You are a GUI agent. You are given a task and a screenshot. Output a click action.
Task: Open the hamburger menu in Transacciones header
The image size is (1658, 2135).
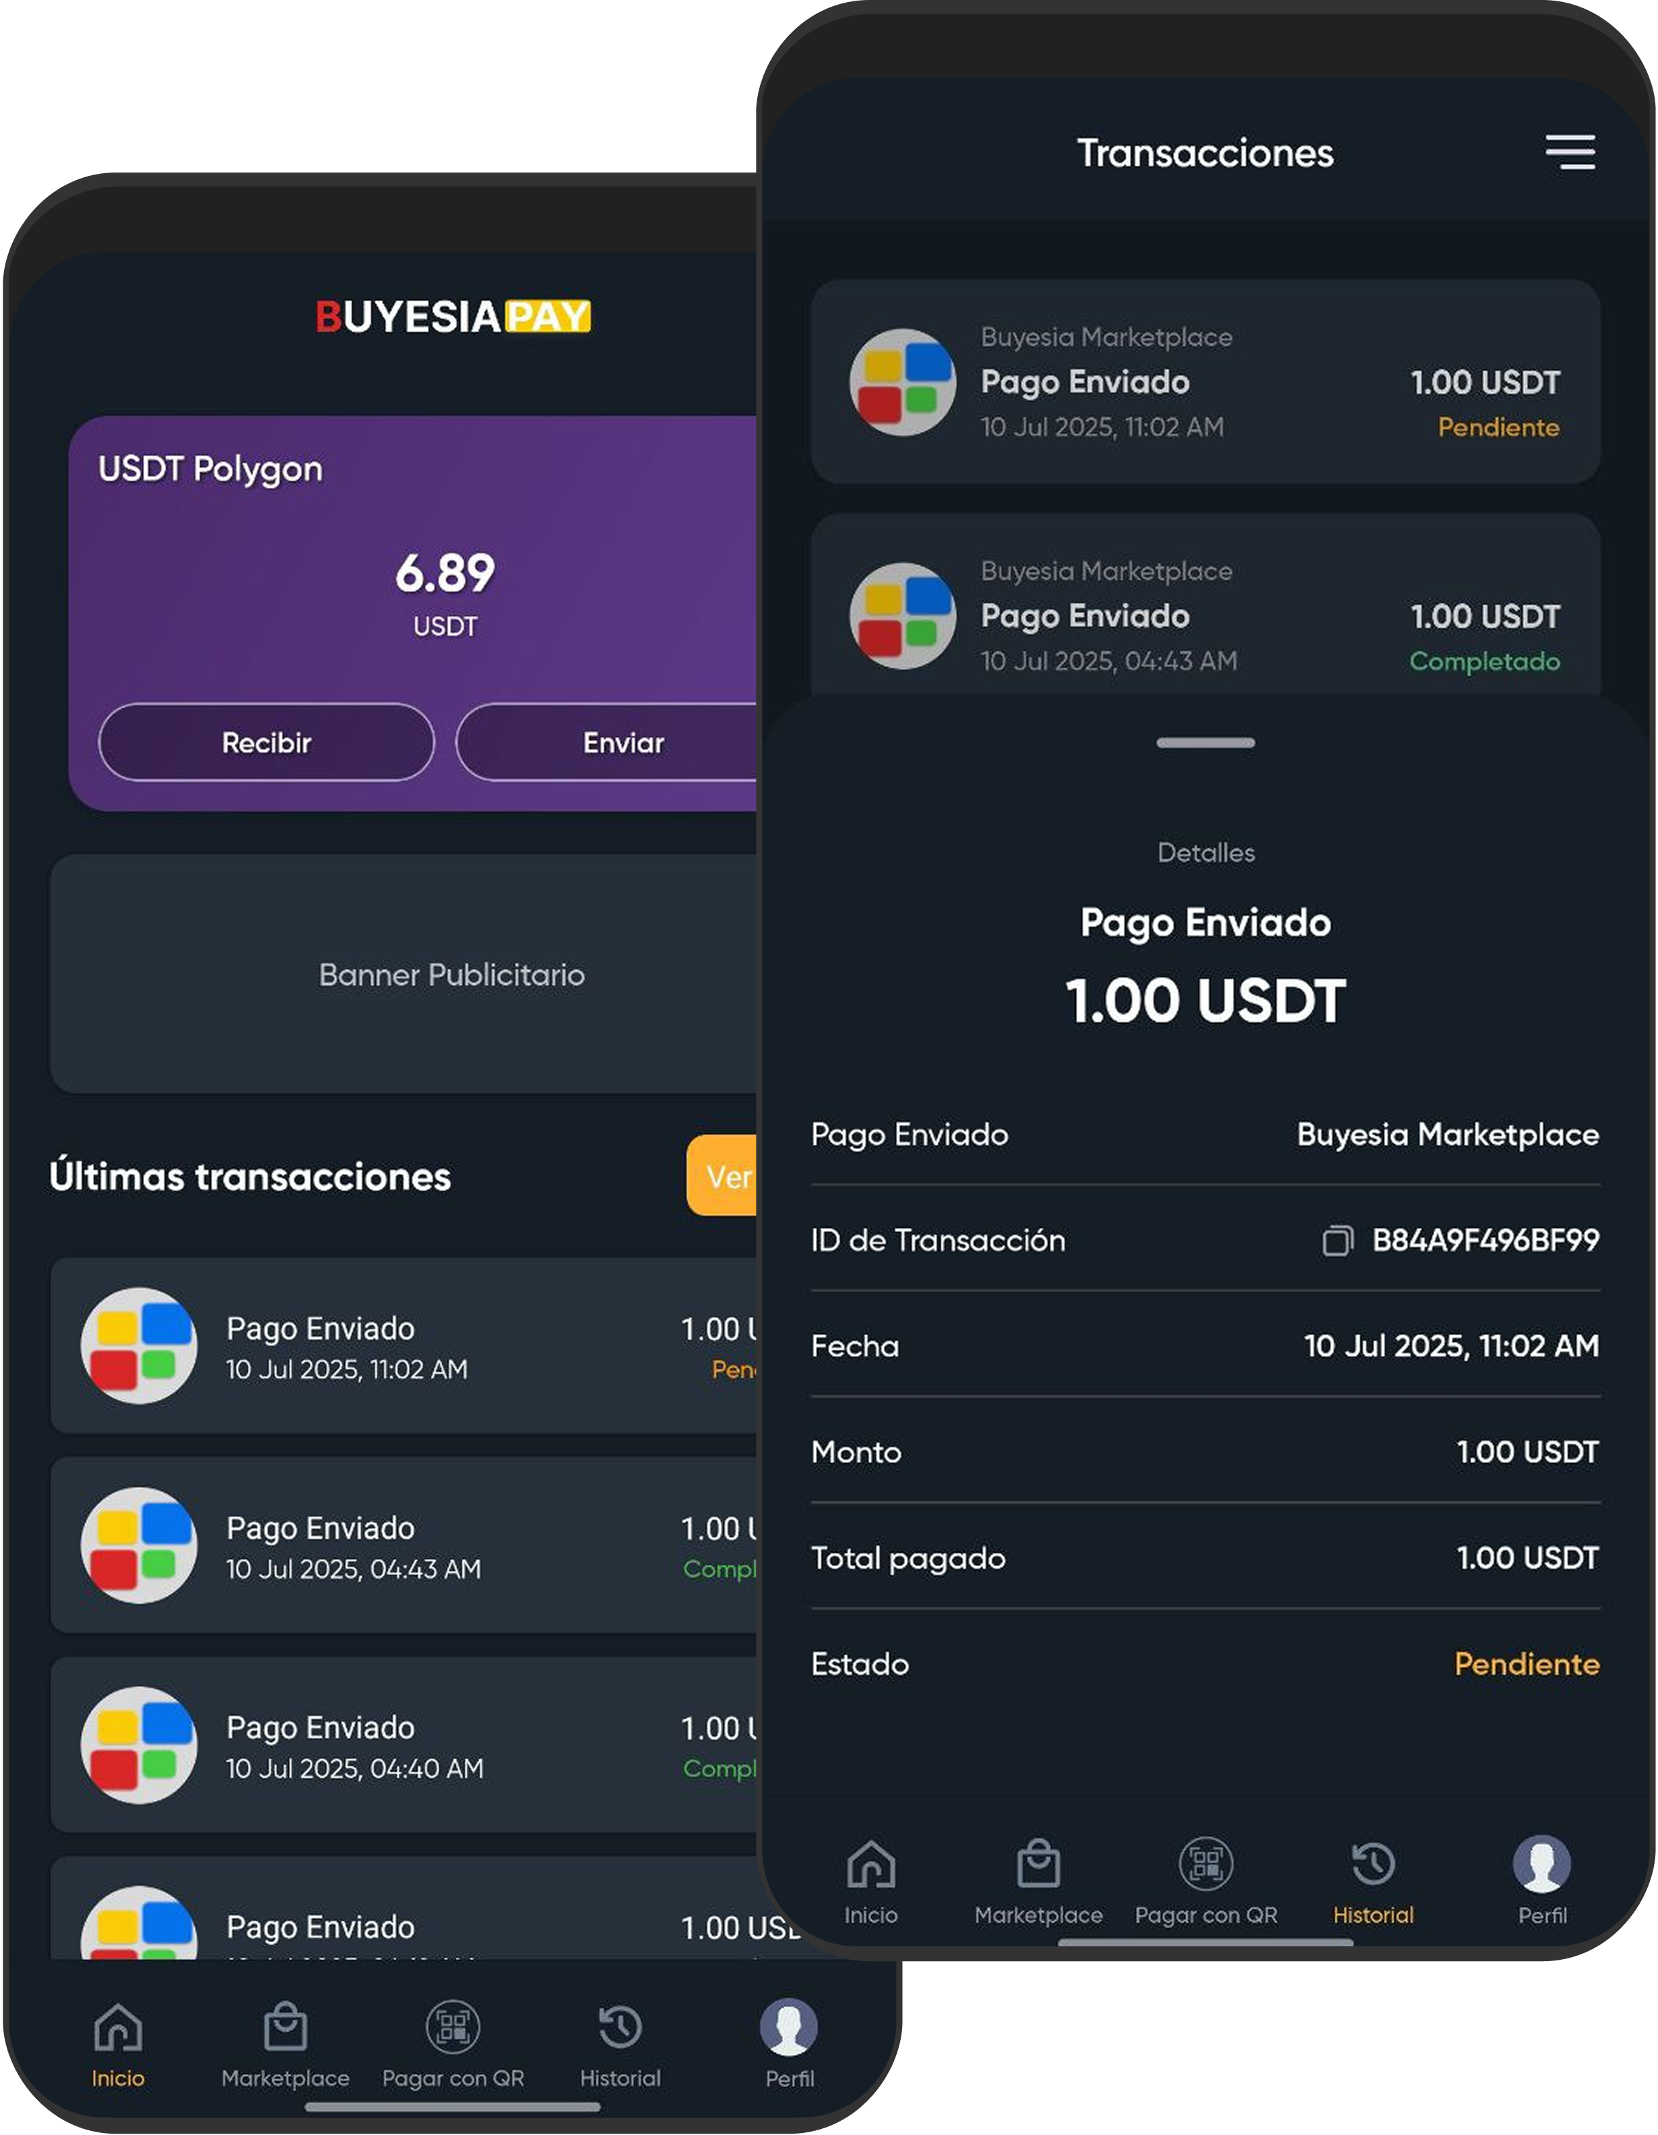(x=1570, y=152)
